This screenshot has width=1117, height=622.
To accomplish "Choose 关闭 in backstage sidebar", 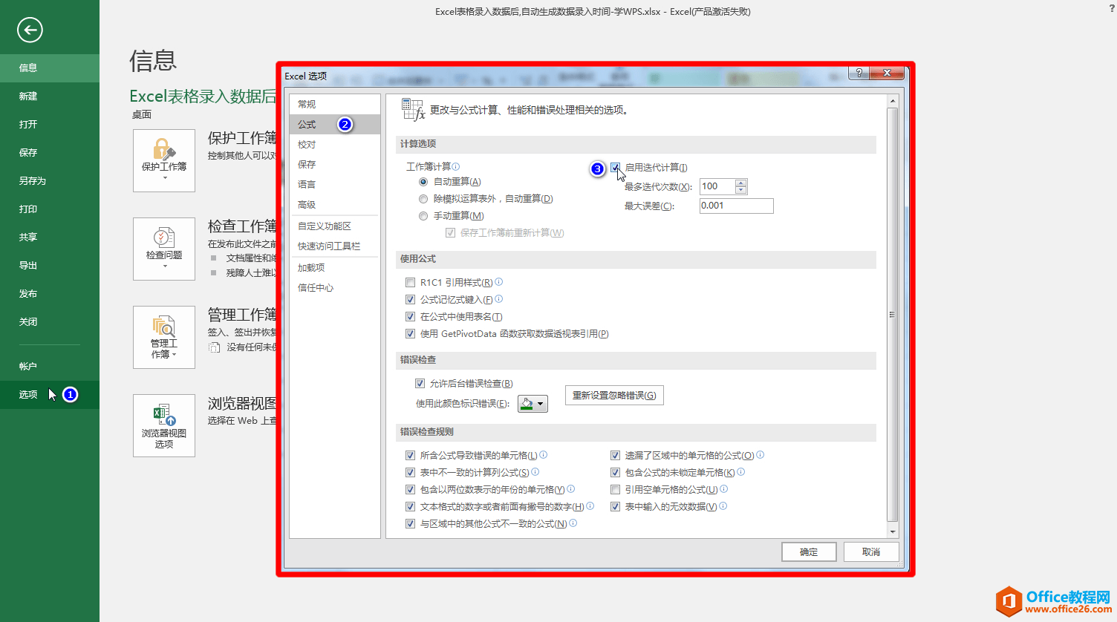I will [50, 321].
